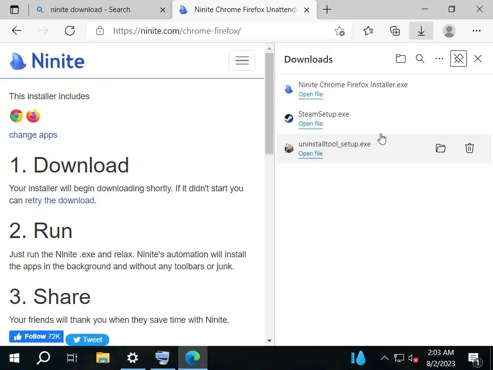Show uninstalltool_setup.exe in folder

point(441,148)
